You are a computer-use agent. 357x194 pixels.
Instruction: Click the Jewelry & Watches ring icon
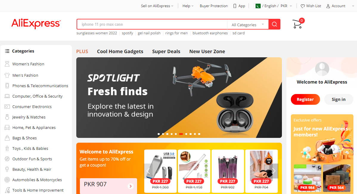[7, 117]
